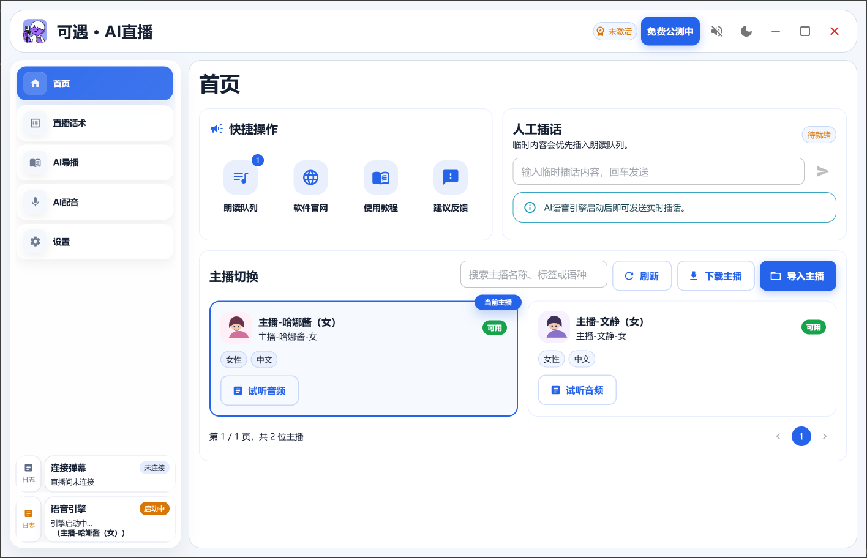Click the 启动中 engine status badge
The width and height of the screenshot is (867, 558).
pos(154,508)
